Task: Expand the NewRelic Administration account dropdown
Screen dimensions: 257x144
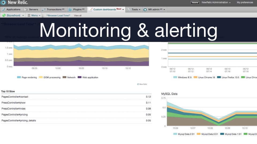Action: [216, 3]
